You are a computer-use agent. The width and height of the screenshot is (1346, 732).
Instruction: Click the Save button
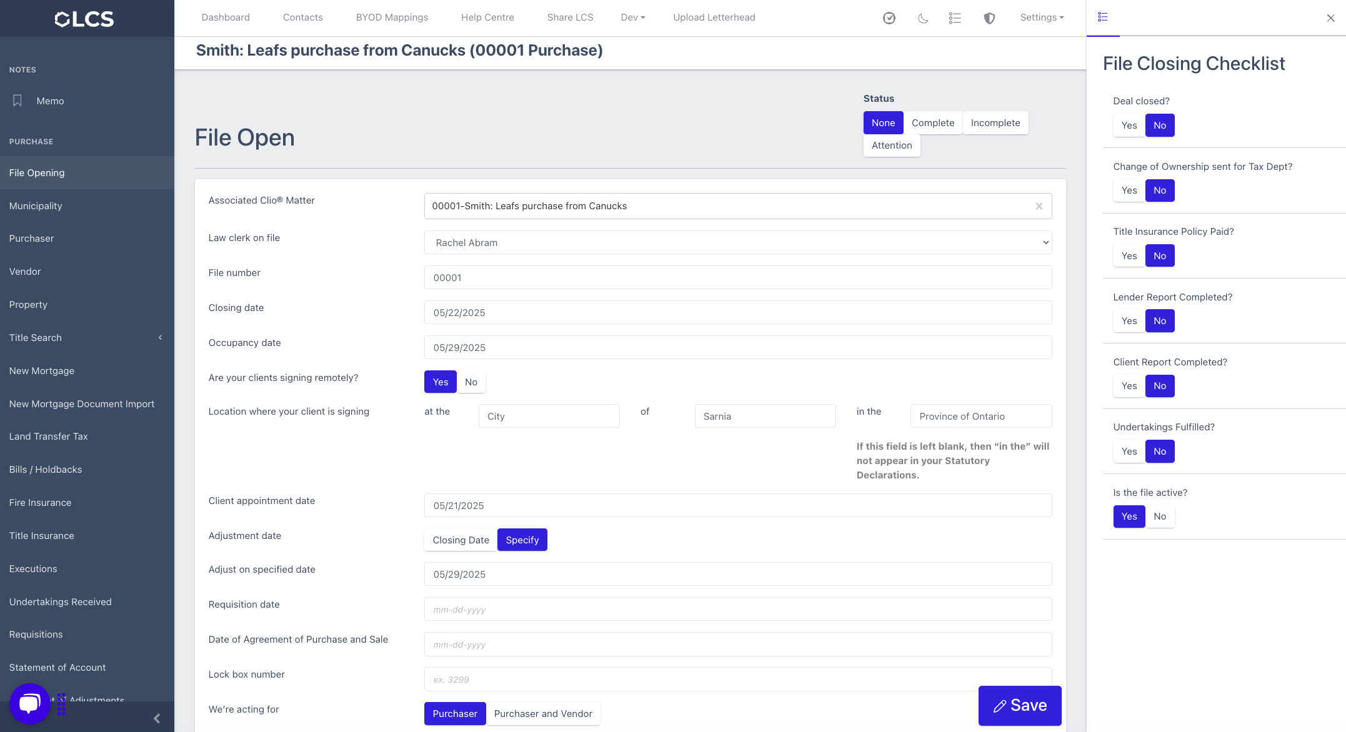(1020, 706)
